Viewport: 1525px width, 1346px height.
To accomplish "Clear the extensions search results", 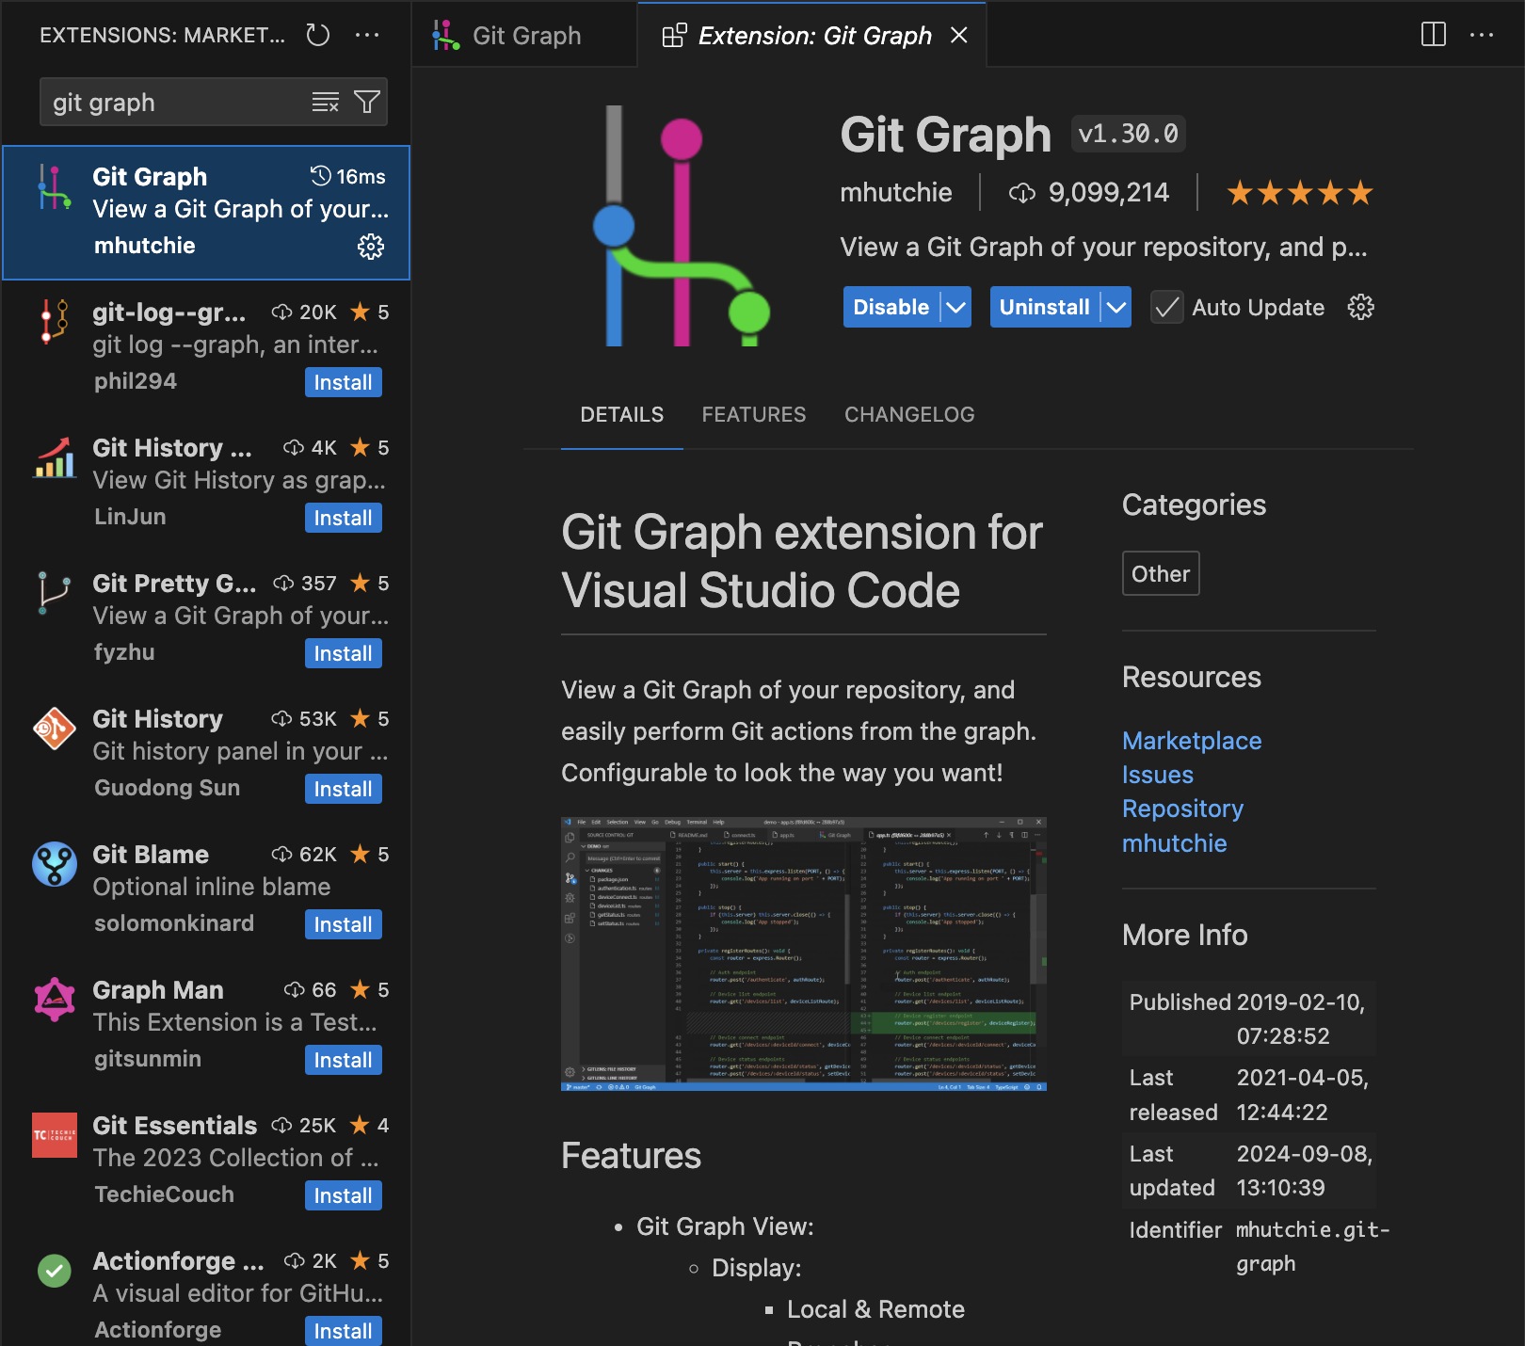I will coord(326,102).
